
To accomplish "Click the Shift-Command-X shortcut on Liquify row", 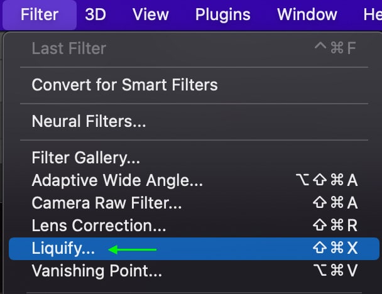I will coord(336,248).
